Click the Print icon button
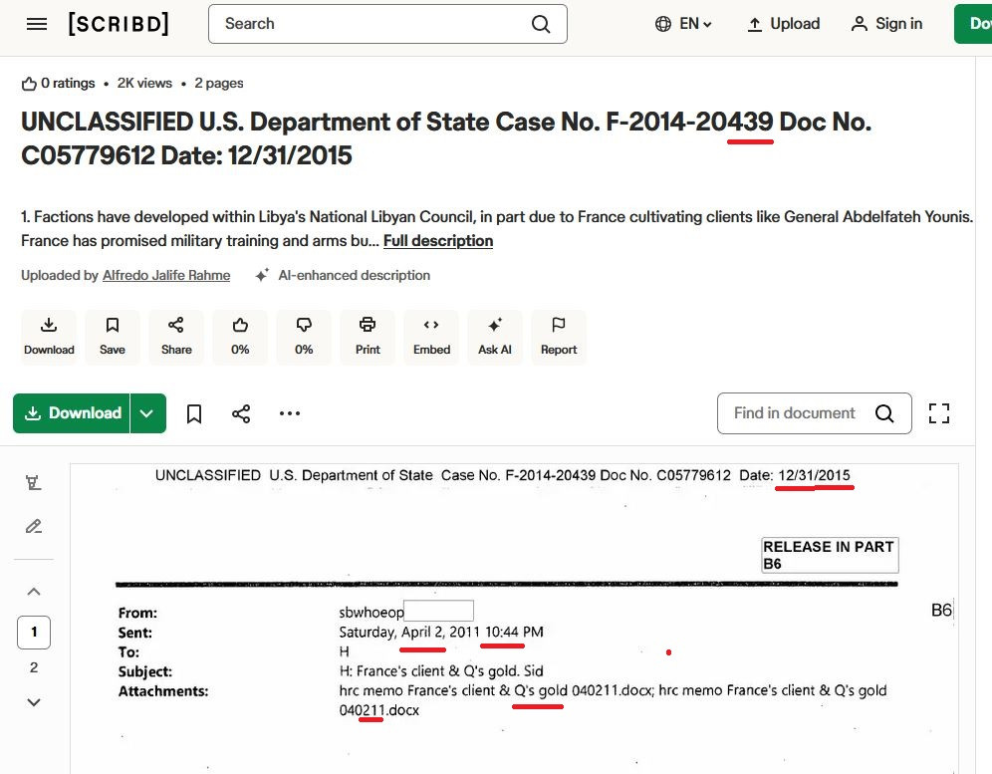The width and height of the screenshot is (992, 774). (x=368, y=337)
